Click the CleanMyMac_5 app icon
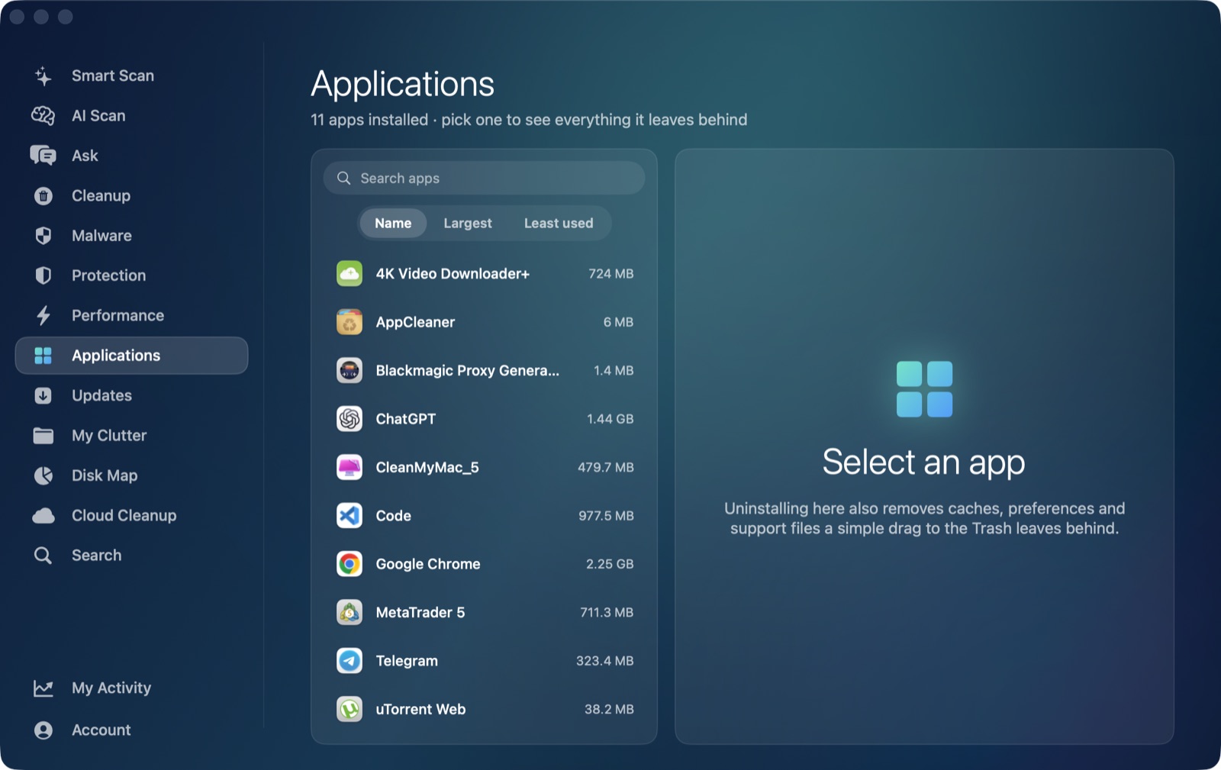Image resolution: width=1221 pixels, height=770 pixels. (x=350, y=467)
